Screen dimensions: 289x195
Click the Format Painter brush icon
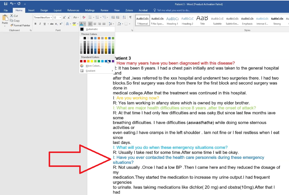coord(12,25)
